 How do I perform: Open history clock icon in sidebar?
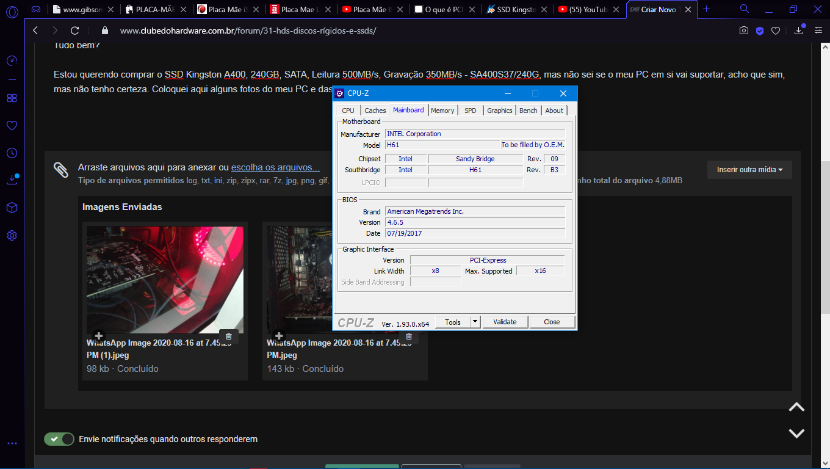point(12,153)
